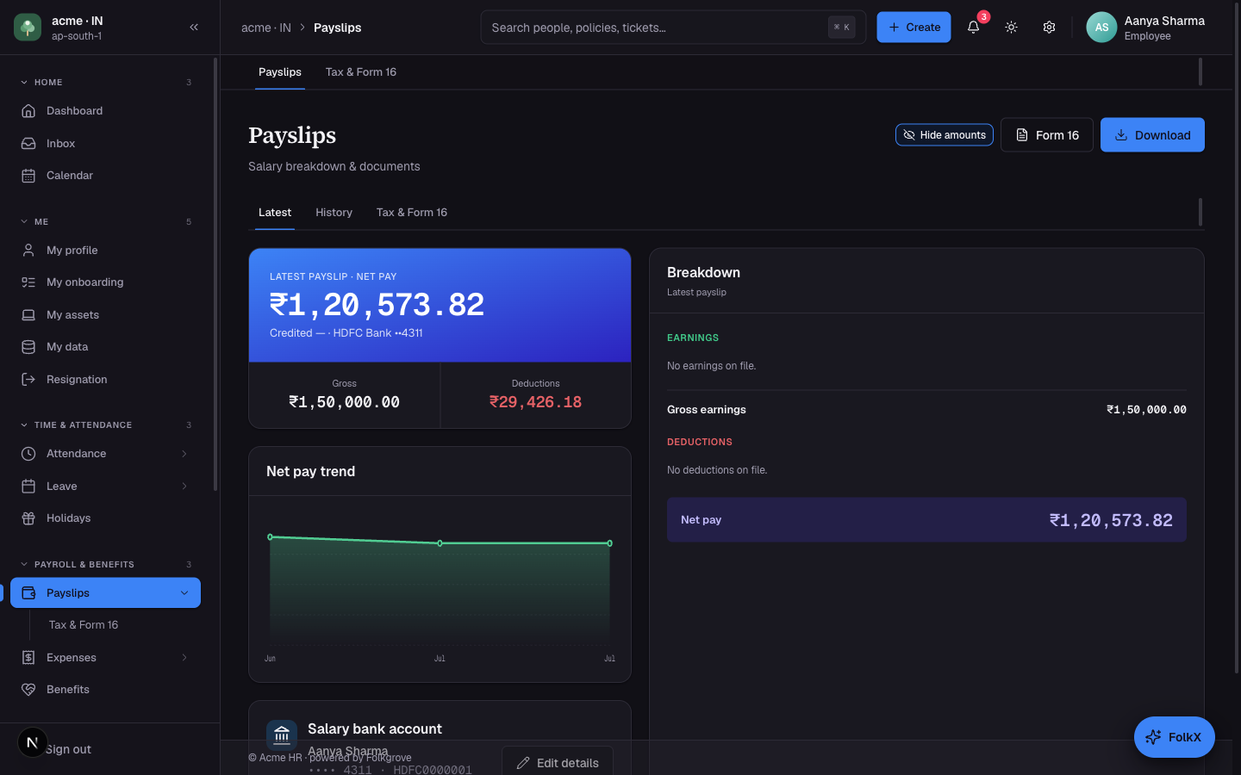The height and width of the screenshot is (775, 1241).
Task: Focus the search people, policies field
Action: pos(673,28)
